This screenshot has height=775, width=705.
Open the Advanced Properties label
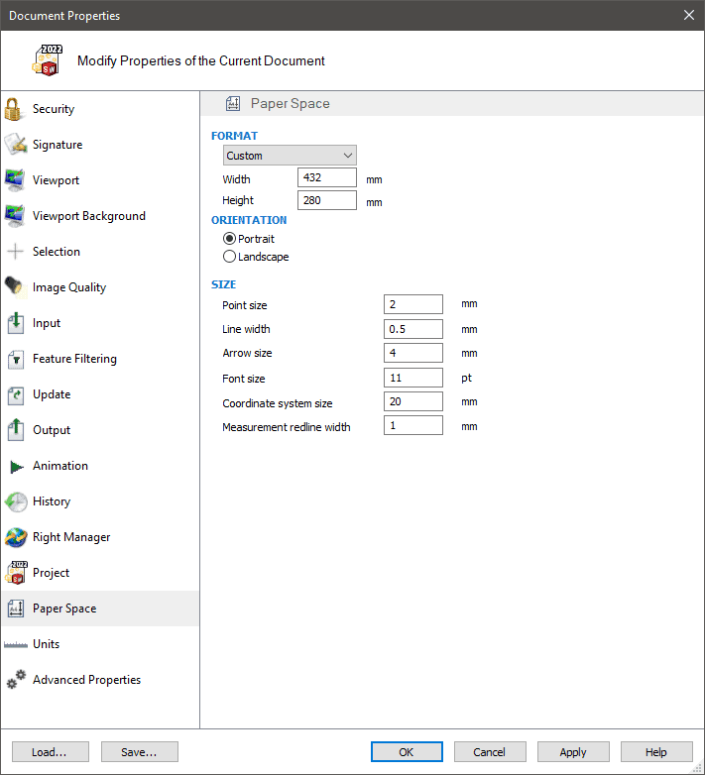click(x=86, y=680)
